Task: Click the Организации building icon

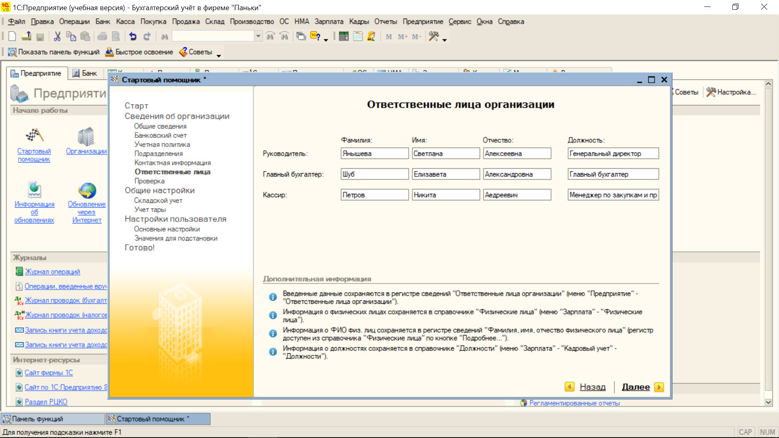Action: pyautogui.click(x=86, y=136)
